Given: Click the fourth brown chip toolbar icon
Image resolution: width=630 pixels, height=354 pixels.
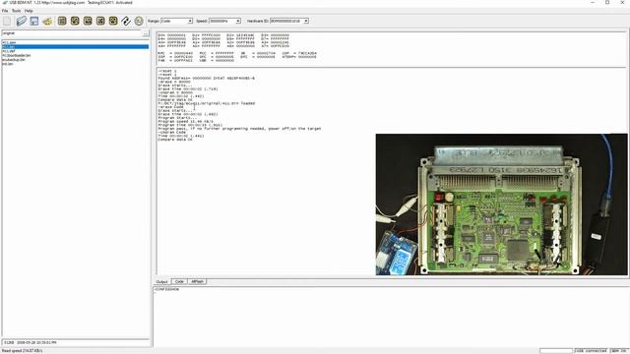Looking at the screenshot, I should 100,21.
